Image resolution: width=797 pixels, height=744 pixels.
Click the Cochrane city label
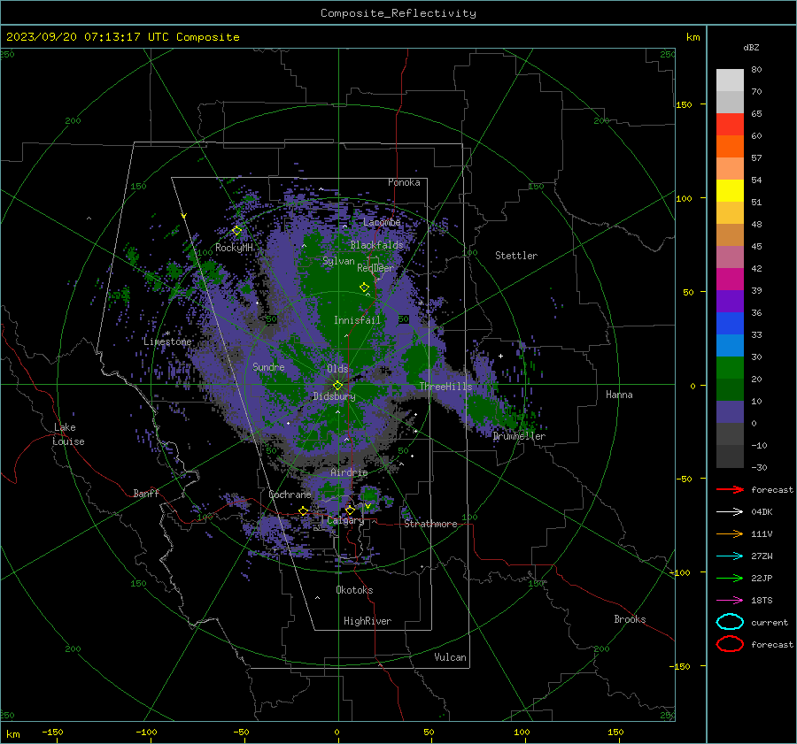(x=290, y=495)
